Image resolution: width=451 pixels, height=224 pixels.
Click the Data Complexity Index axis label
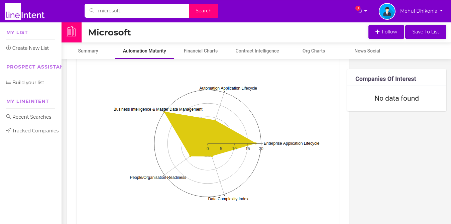228,199
